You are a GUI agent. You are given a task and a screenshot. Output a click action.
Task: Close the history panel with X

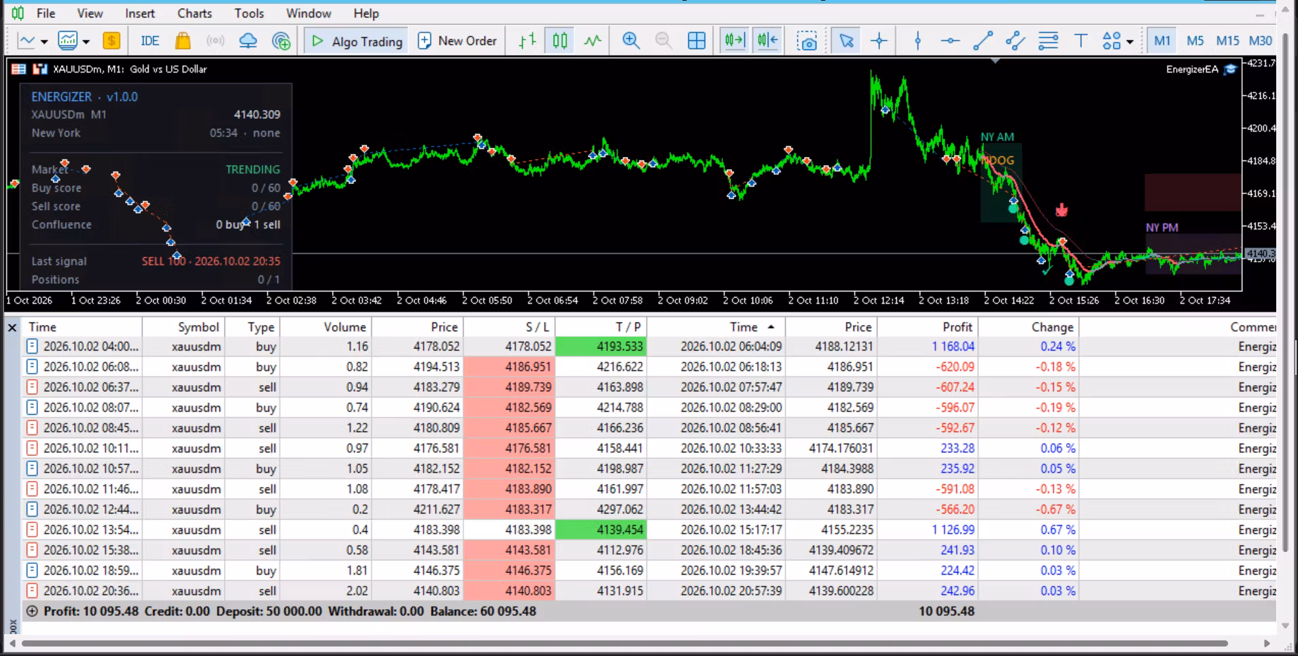click(x=12, y=328)
